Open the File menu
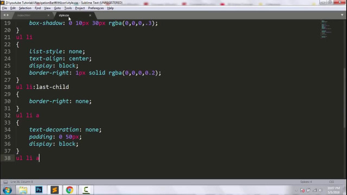Image resolution: width=347 pixels, height=195 pixels. pyautogui.click(x=4, y=8)
